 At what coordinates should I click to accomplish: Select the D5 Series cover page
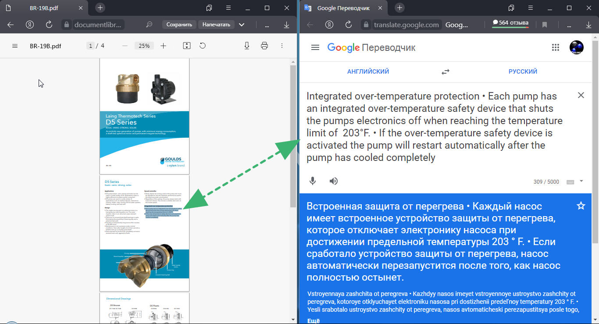click(x=144, y=116)
